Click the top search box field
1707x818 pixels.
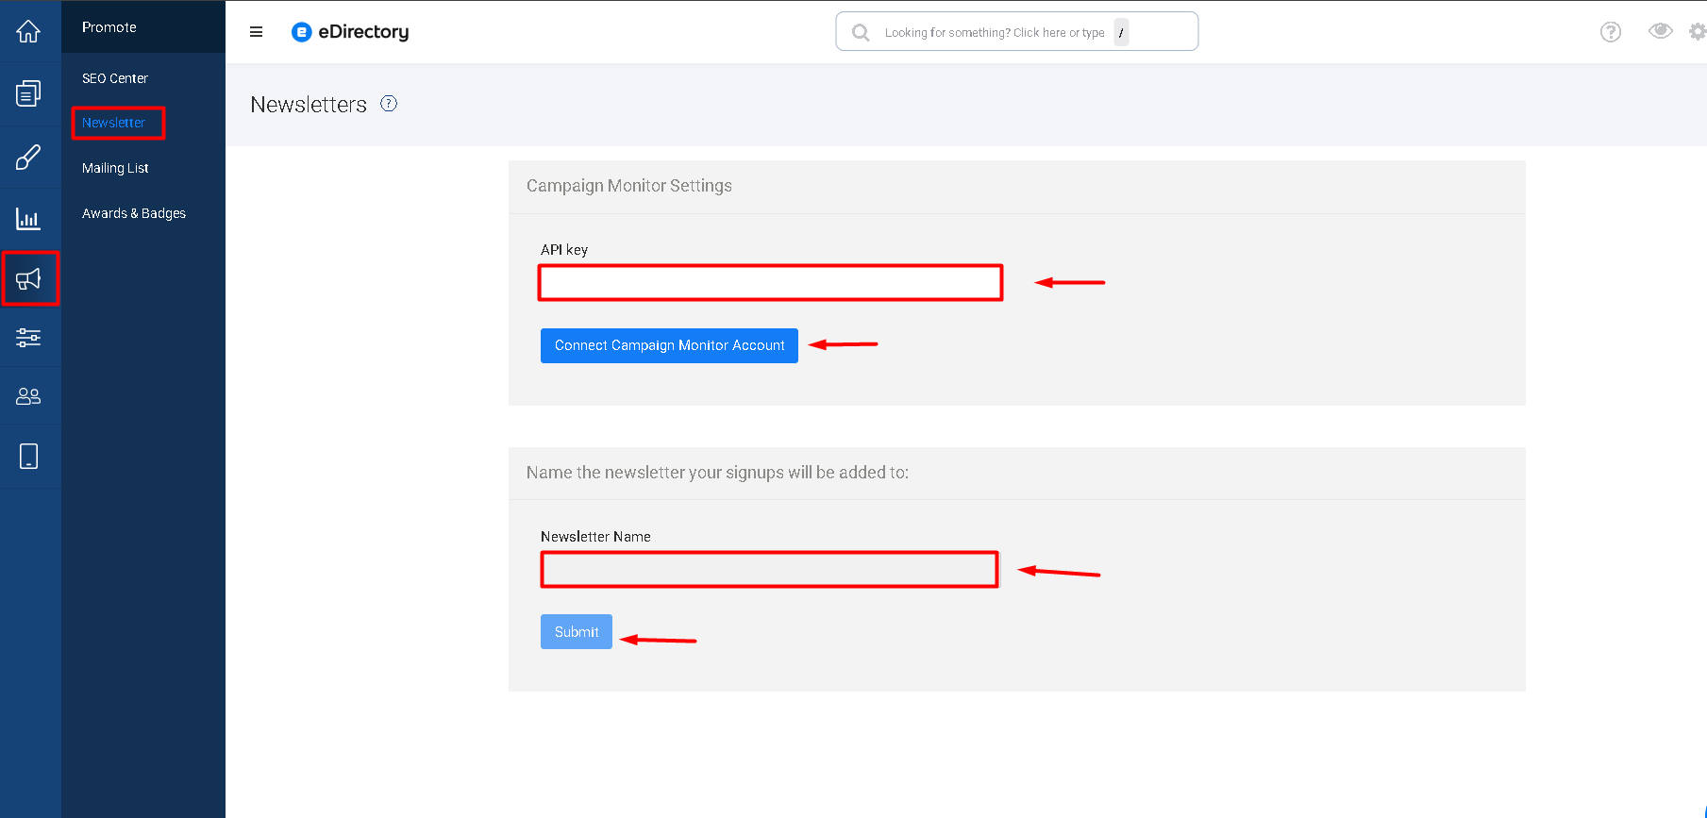1017,32
